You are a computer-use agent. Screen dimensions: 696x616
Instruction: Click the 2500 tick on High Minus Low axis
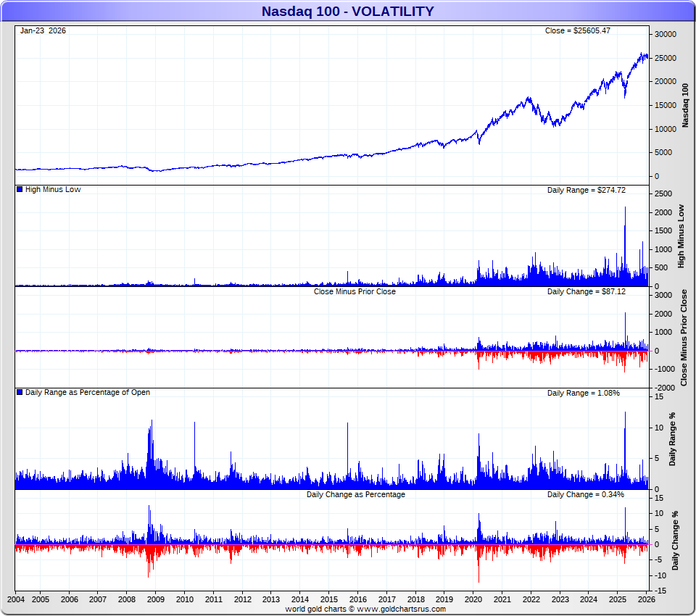point(663,194)
